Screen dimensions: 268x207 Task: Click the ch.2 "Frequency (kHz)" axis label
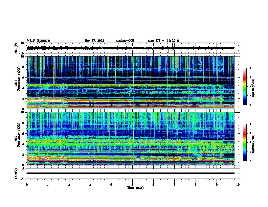pos(19,135)
